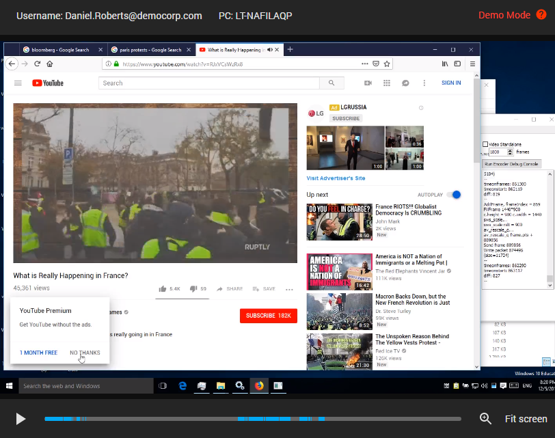Open more actions ellipsis below video

(289, 290)
